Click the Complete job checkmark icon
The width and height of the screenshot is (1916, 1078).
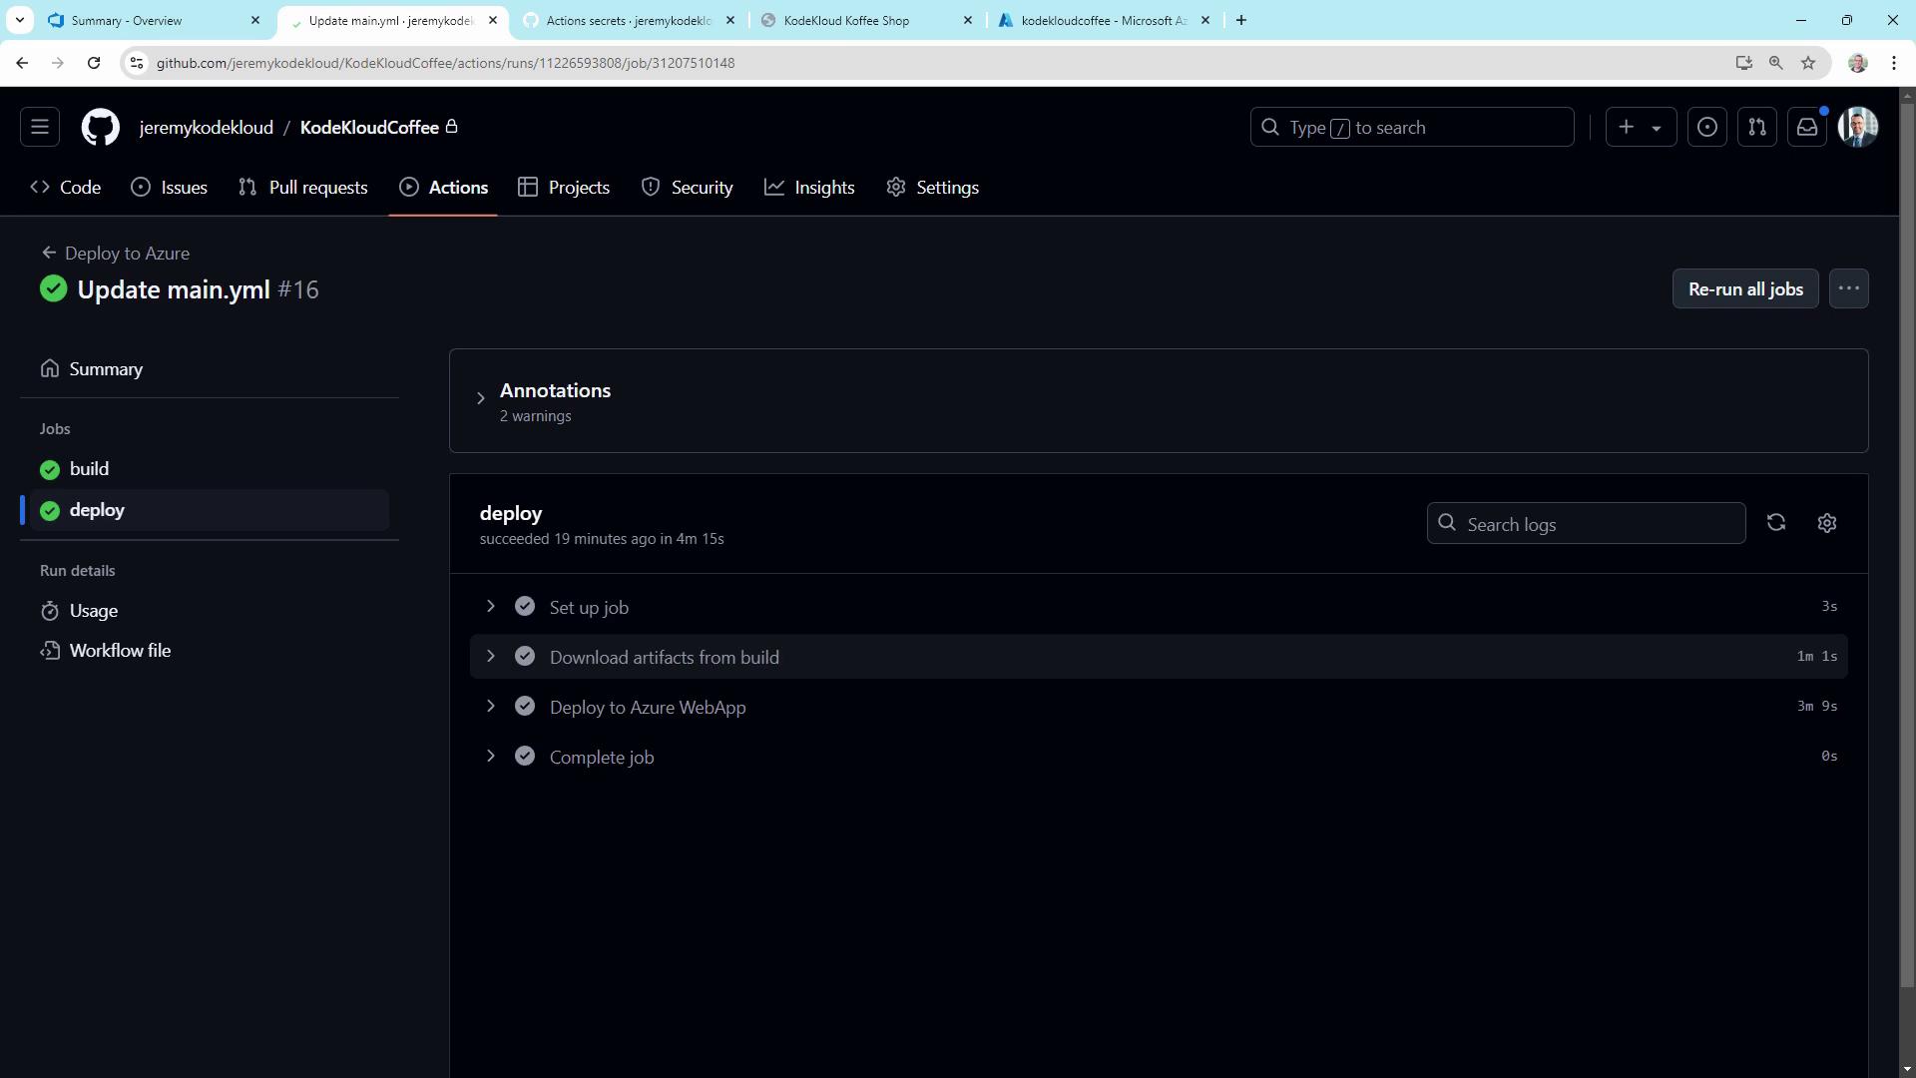coord(525,757)
